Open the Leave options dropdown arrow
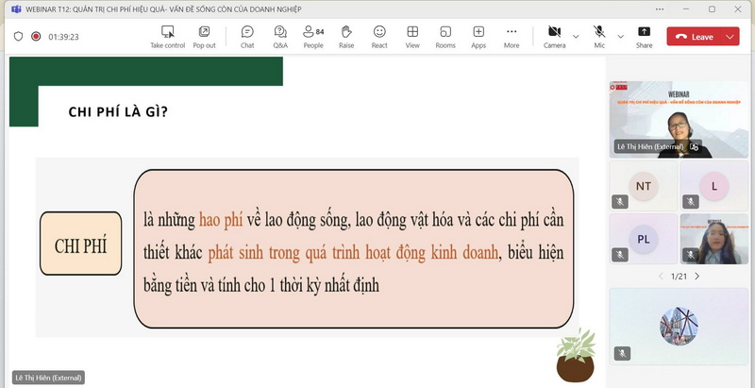The width and height of the screenshot is (755, 388). click(730, 37)
